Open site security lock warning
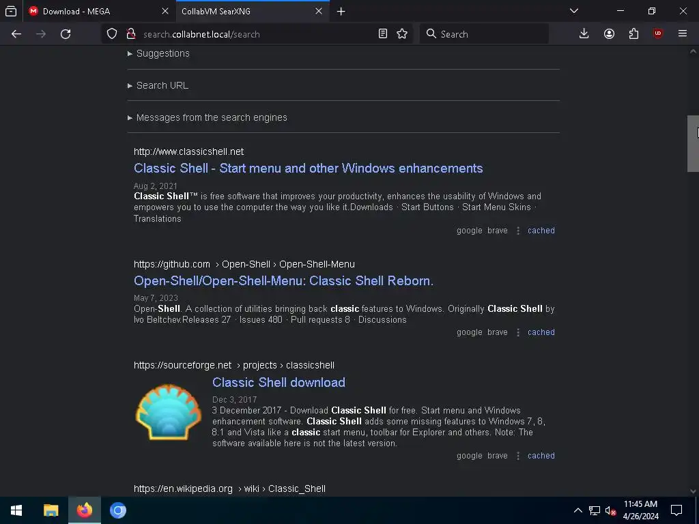 (130, 34)
